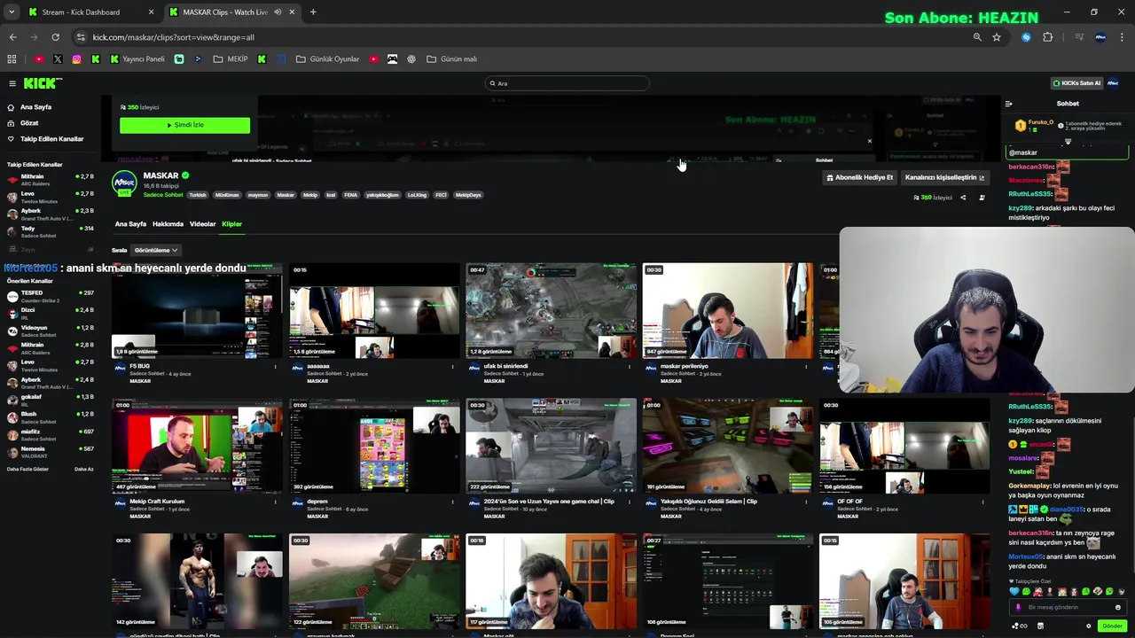Expand the gift leaderboard chevron
The image size is (1135, 638).
(1068, 142)
